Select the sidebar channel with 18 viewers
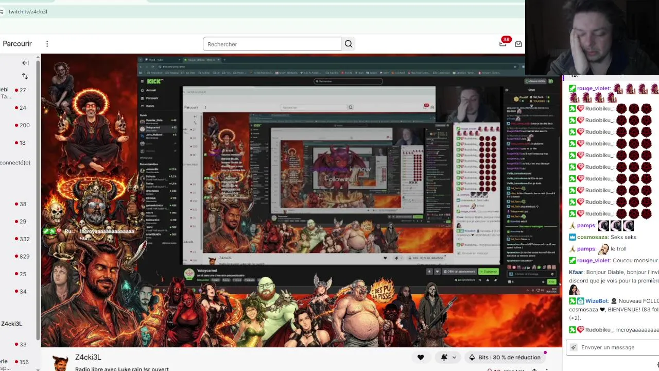659x371 pixels. coord(20,143)
